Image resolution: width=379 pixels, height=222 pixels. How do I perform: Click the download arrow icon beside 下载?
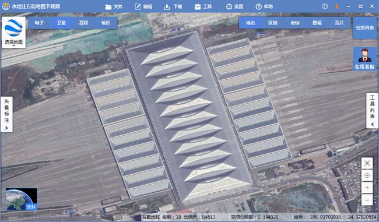pos(167,7)
